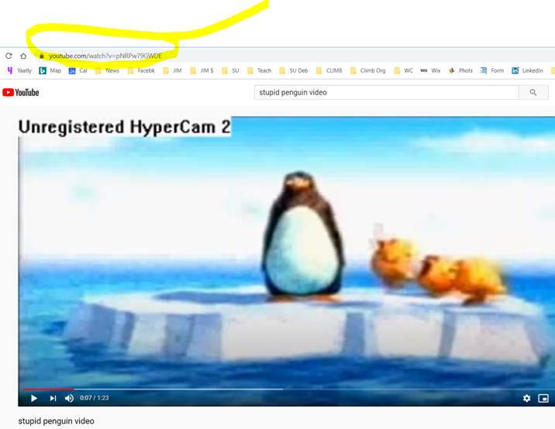Image resolution: width=555 pixels, height=429 pixels.
Task: Open the Wix bookmark
Action: pos(430,70)
